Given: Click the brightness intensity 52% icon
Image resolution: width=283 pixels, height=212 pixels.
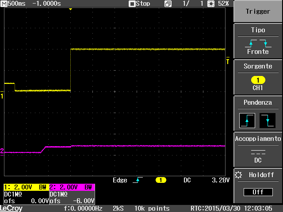Looking at the screenshot, I should point(211,4).
